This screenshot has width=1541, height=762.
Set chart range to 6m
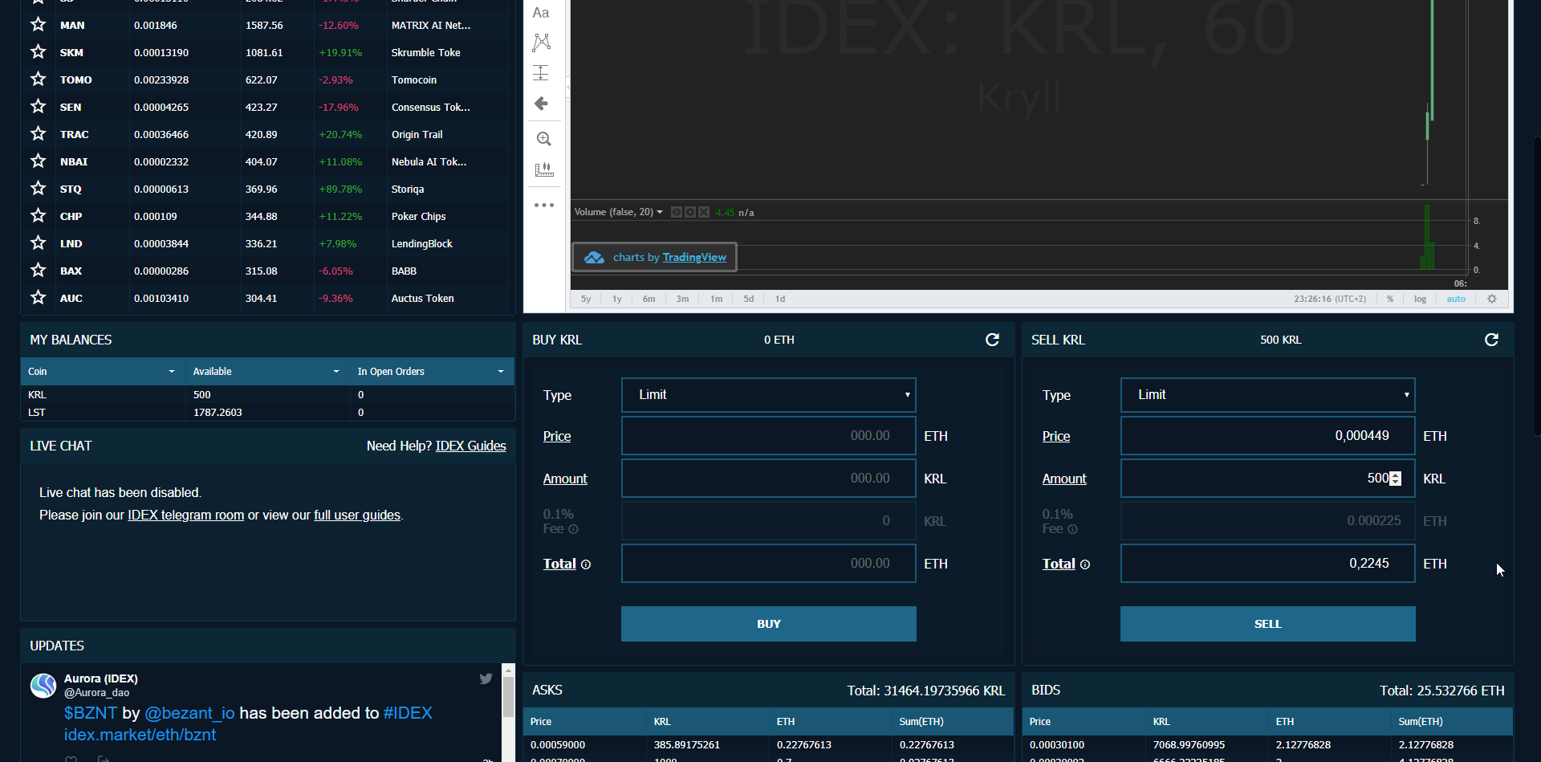pos(649,299)
